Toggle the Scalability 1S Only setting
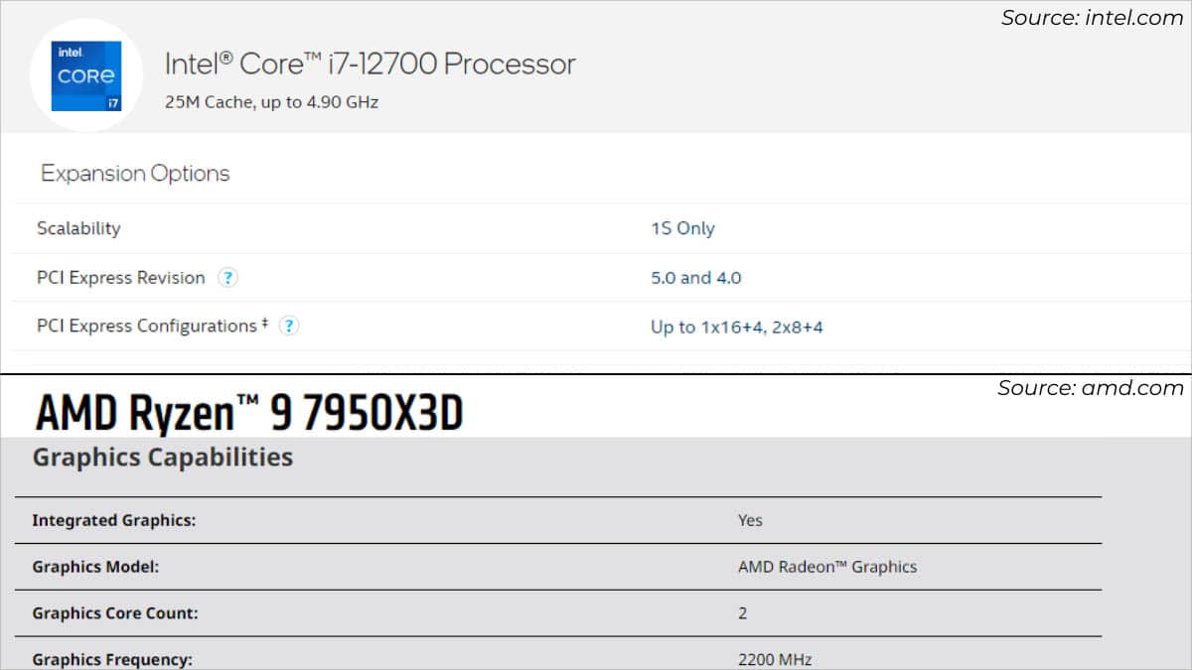This screenshot has height=670, width=1192. tap(682, 228)
